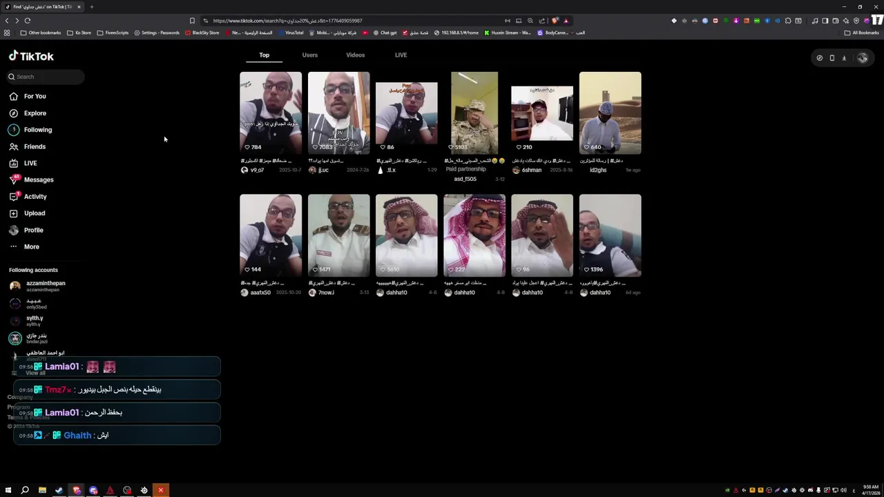Click the address bar URL
Screen dimensions: 884x497
[287, 21]
